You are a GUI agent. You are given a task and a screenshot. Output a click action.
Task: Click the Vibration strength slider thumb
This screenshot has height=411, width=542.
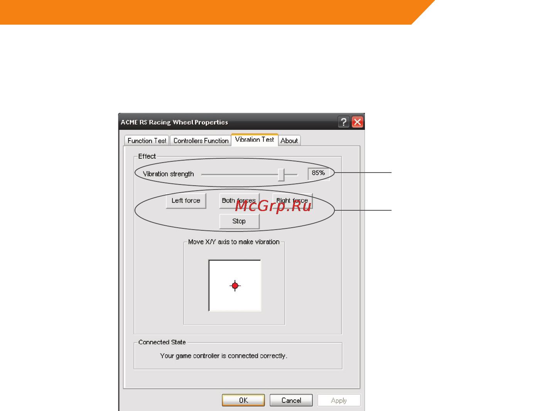point(281,174)
